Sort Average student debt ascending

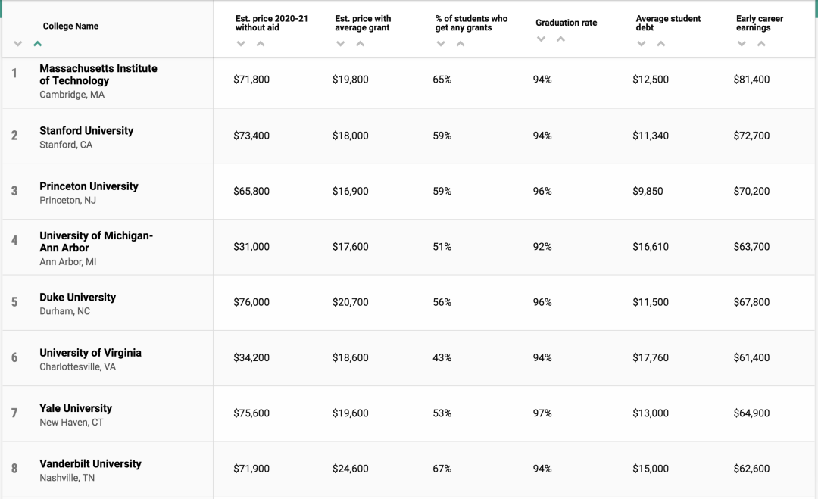661,44
